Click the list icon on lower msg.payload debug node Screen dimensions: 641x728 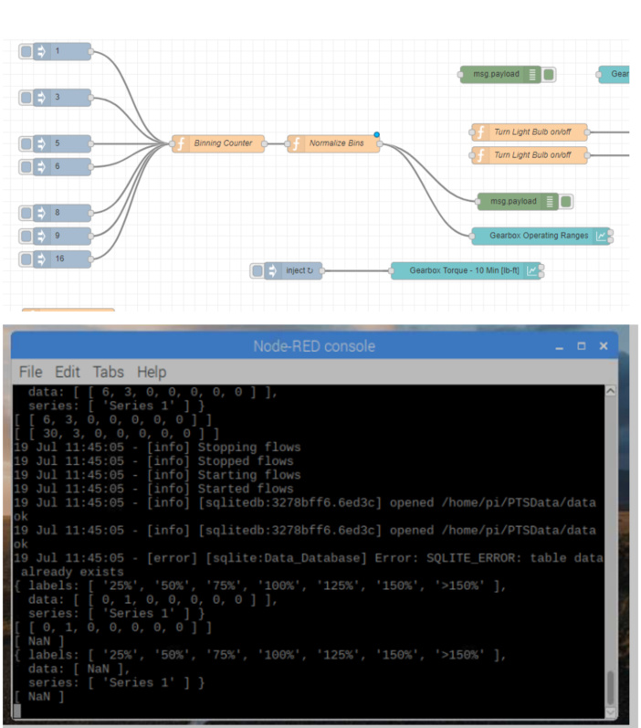(x=550, y=202)
